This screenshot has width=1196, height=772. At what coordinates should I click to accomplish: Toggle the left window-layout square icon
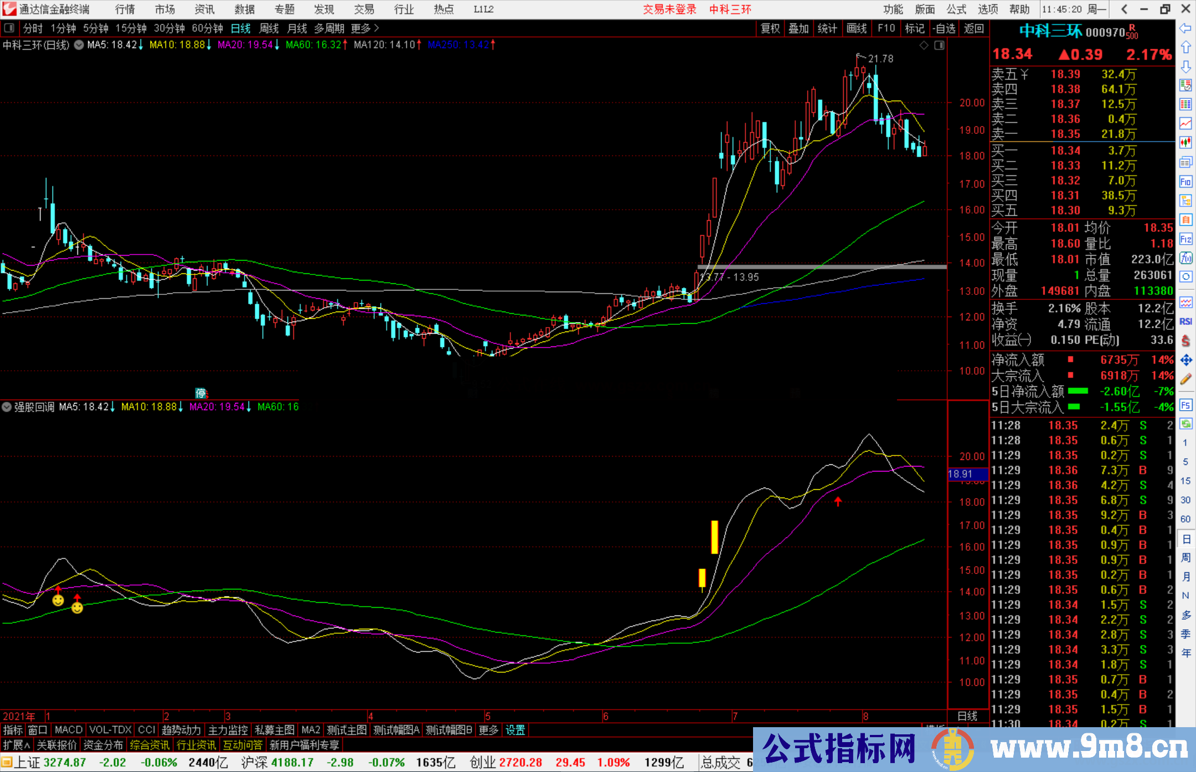(x=9, y=28)
